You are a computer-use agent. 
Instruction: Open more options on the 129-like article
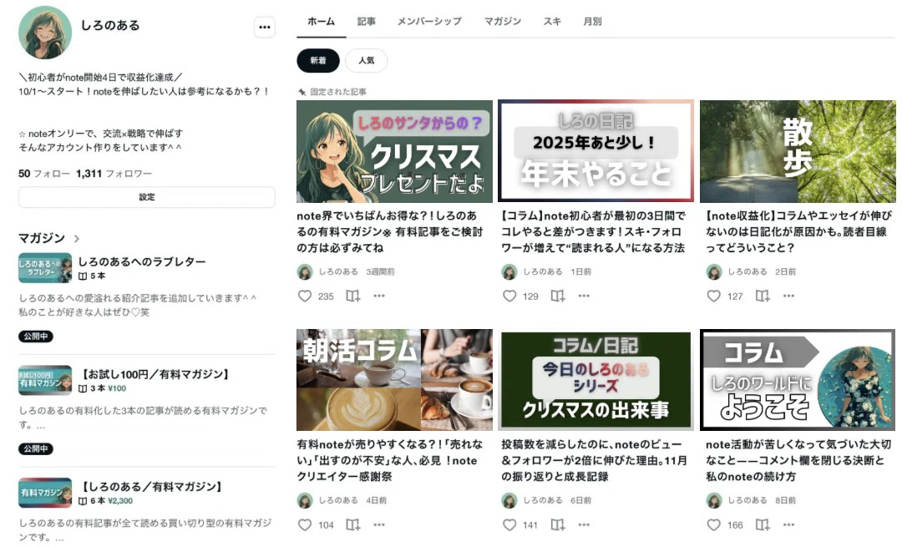point(584,296)
